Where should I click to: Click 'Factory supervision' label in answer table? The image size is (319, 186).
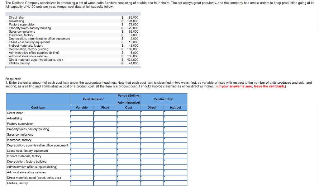20,124
